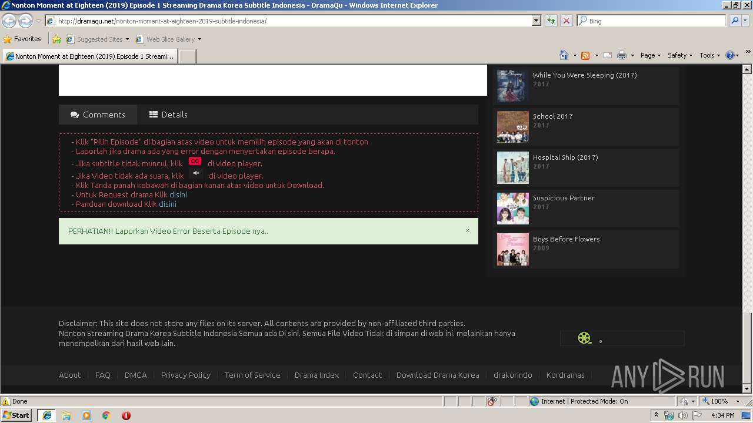Open Windows Media Player on taskbar
This screenshot has width=753, height=423.
[86, 415]
